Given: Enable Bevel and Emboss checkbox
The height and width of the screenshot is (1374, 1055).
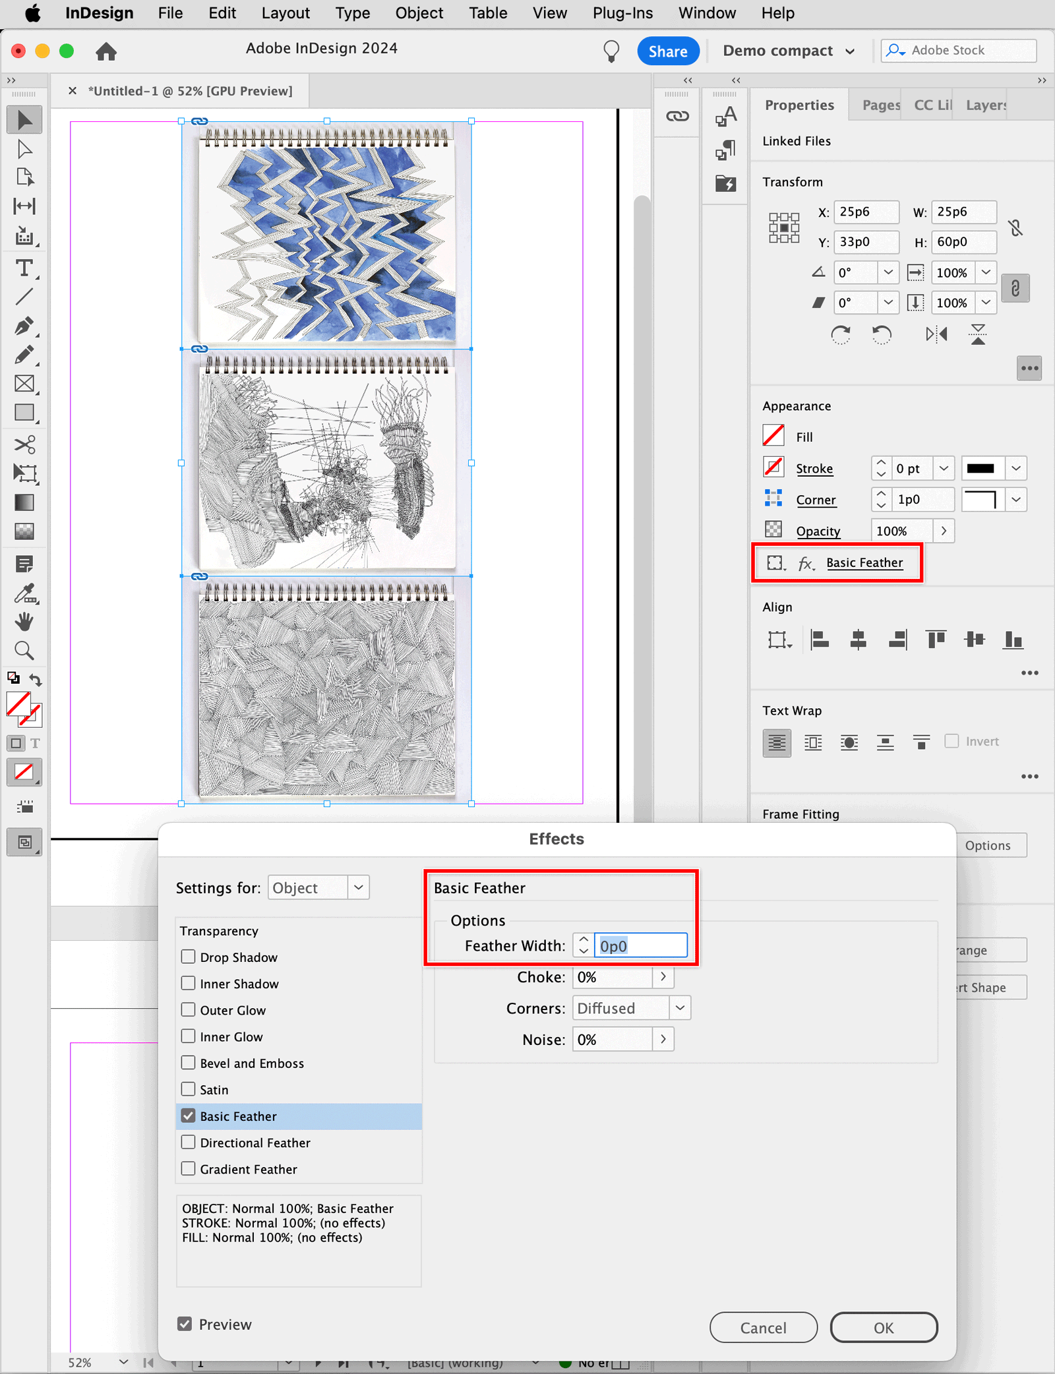Looking at the screenshot, I should click(188, 1063).
